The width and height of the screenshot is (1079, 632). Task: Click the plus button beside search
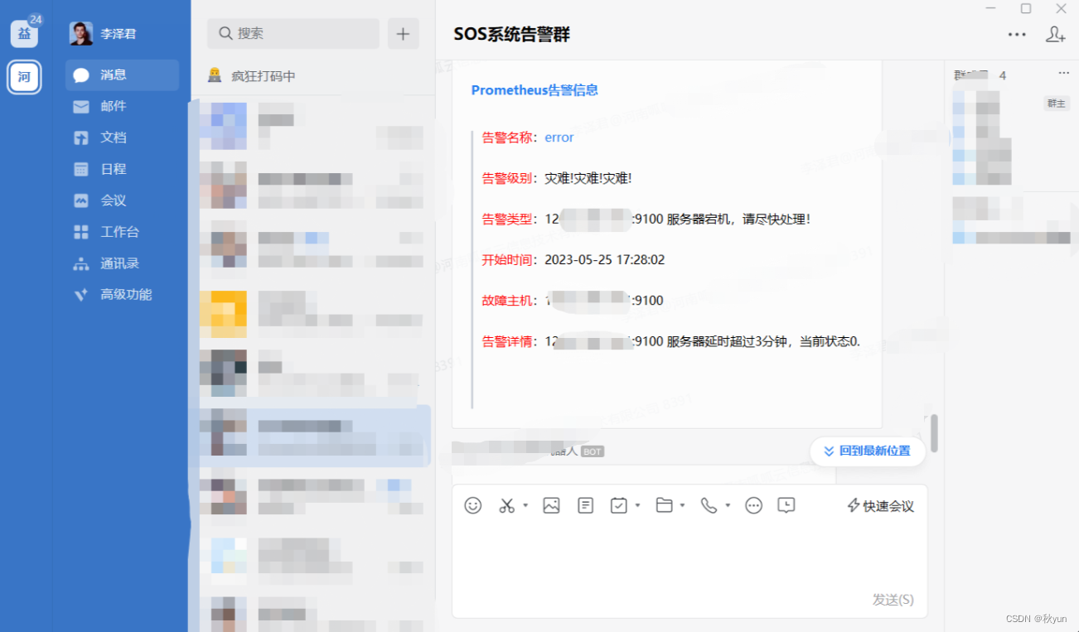404,34
